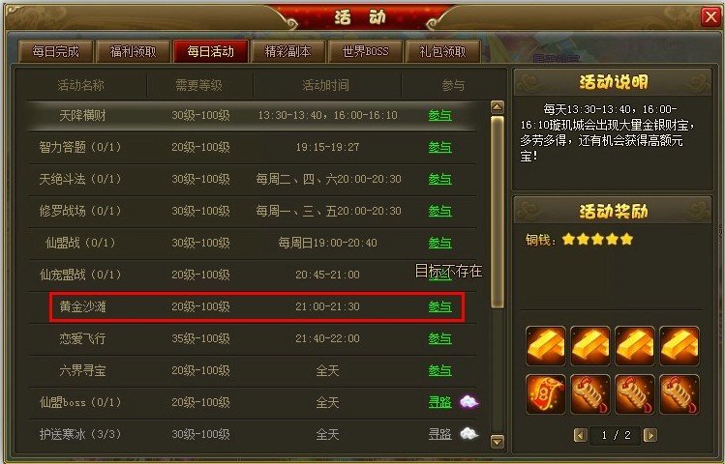This screenshot has width=725, height=464.
Task: Select the last coin string reward icon
Action: pyautogui.click(x=680, y=394)
